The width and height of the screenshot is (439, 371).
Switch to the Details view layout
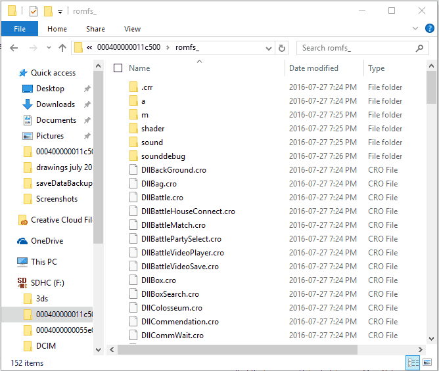(x=413, y=363)
